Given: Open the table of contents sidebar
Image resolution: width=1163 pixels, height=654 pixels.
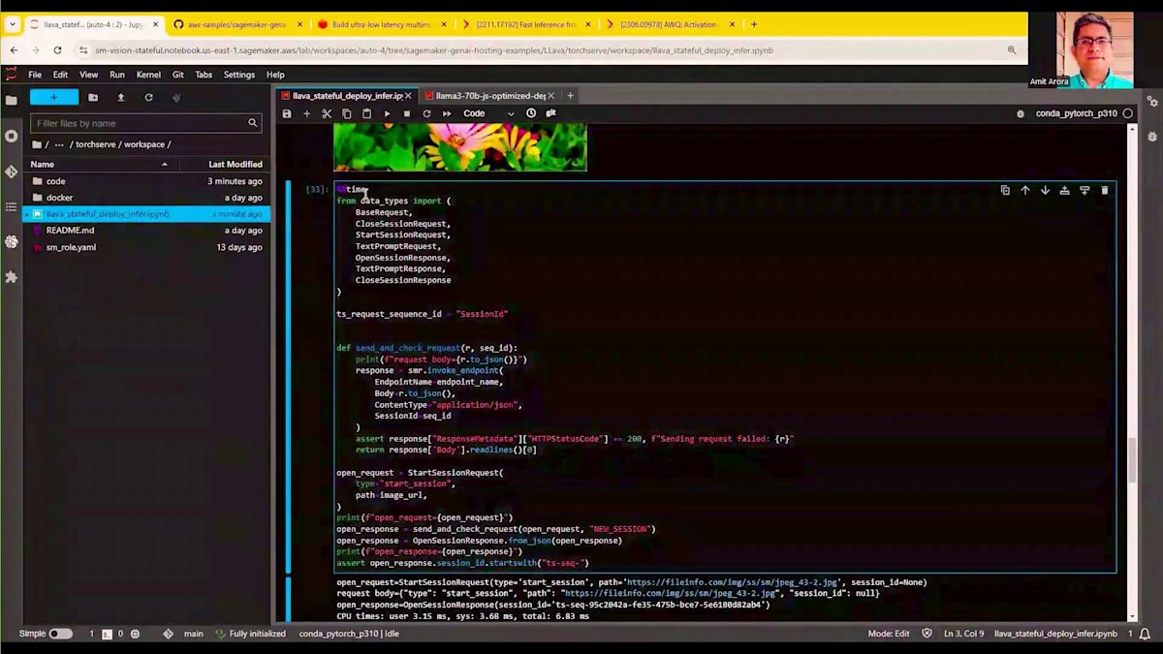Looking at the screenshot, I should tap(12, 206).
